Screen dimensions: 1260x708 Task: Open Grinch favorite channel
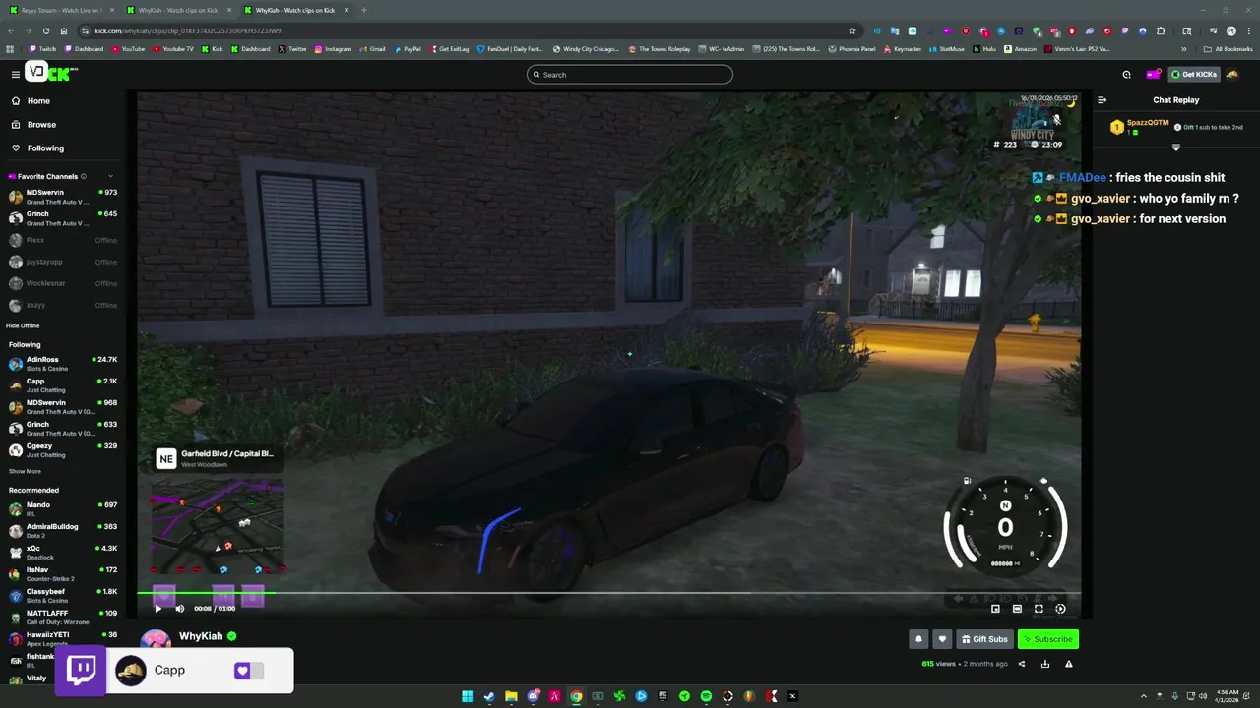[61, 218]
